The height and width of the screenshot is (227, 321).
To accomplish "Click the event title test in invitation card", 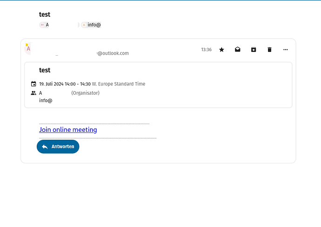I will coord(45,70).
